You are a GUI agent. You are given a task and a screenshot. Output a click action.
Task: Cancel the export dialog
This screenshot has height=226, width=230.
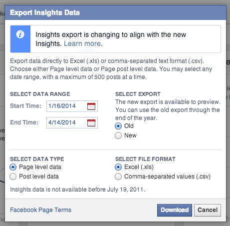208,210
